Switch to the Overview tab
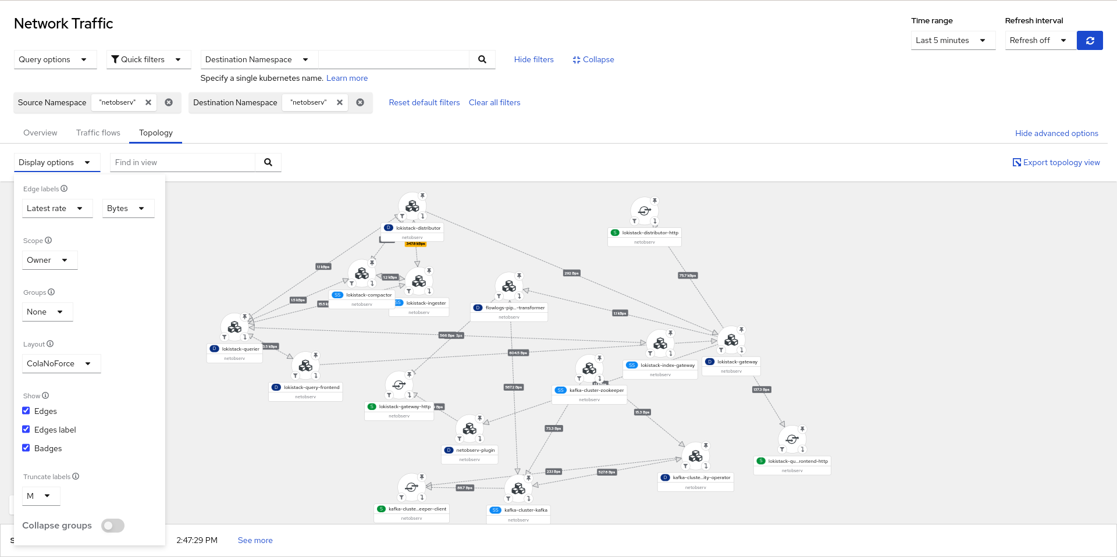The image size is (1117, 557). click(x=40, y=133)
